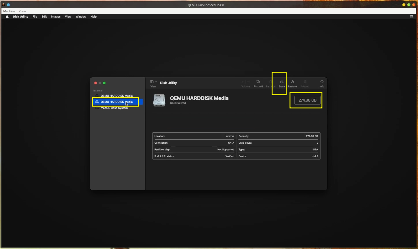The height and width of the screenshot is (249, 418).
Task: Click the Erase toolbar button
Action: (281, 84)
